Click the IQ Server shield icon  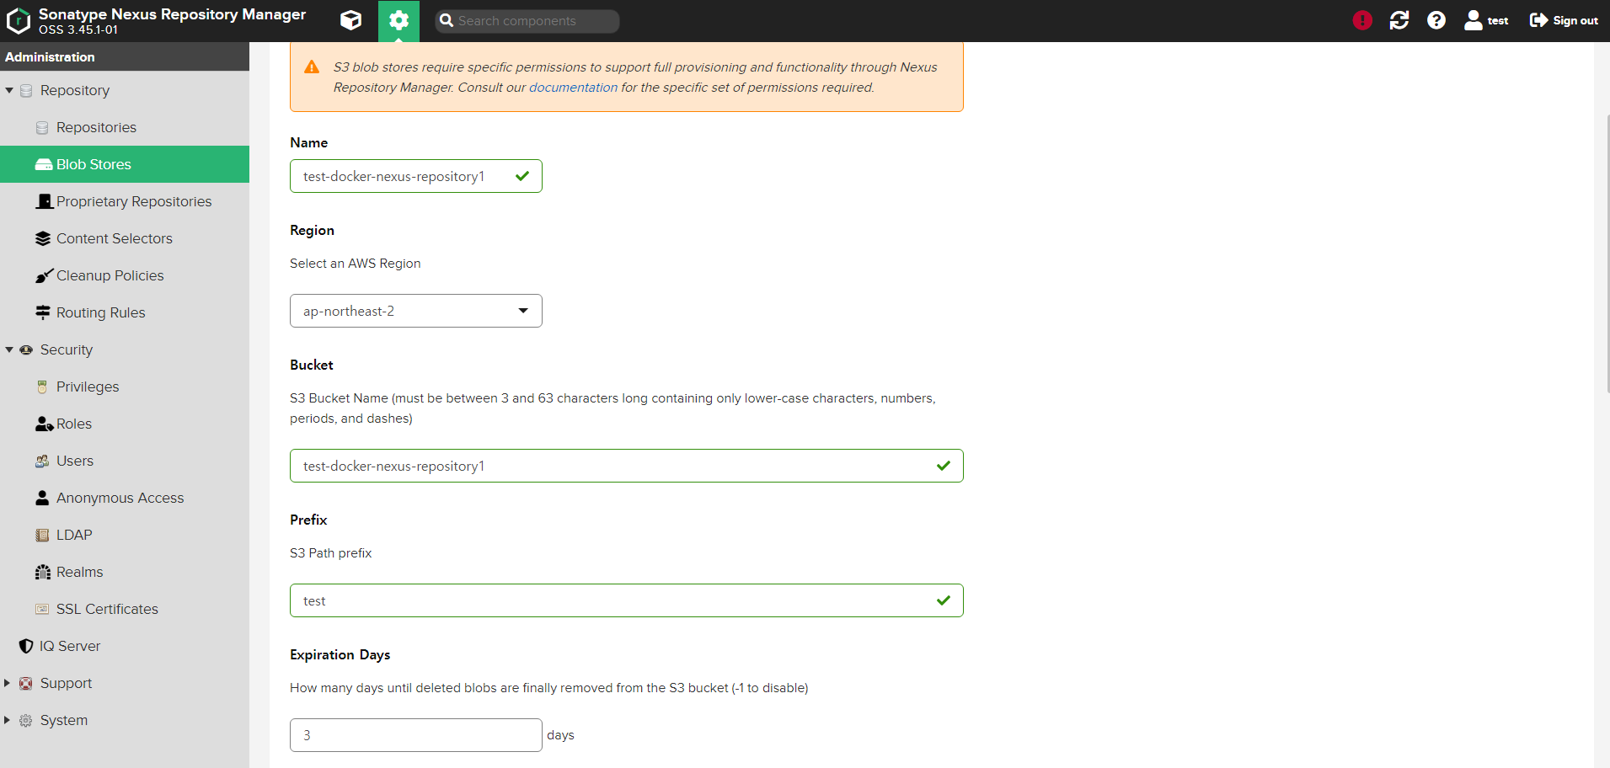(26, 646)
